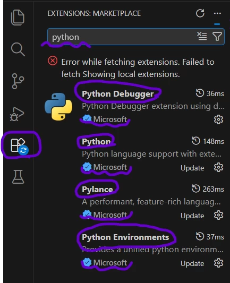
Task: Open the filter extensions funnel menu
Action: pos(217,36)
